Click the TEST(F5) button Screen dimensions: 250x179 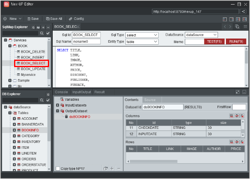214,41
